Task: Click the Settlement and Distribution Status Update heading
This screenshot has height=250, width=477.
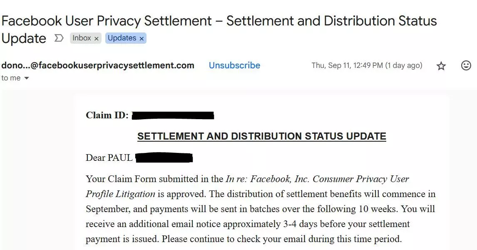Action: pos(261,136)
